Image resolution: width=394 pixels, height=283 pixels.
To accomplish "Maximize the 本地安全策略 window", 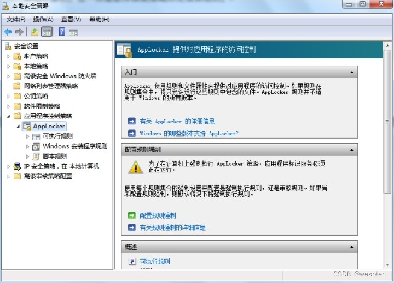I will 362,4.
